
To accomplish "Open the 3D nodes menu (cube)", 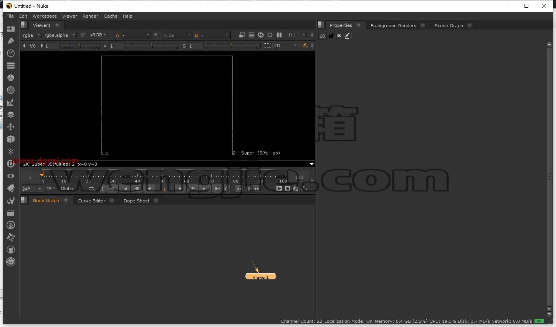I will [11, 139].
